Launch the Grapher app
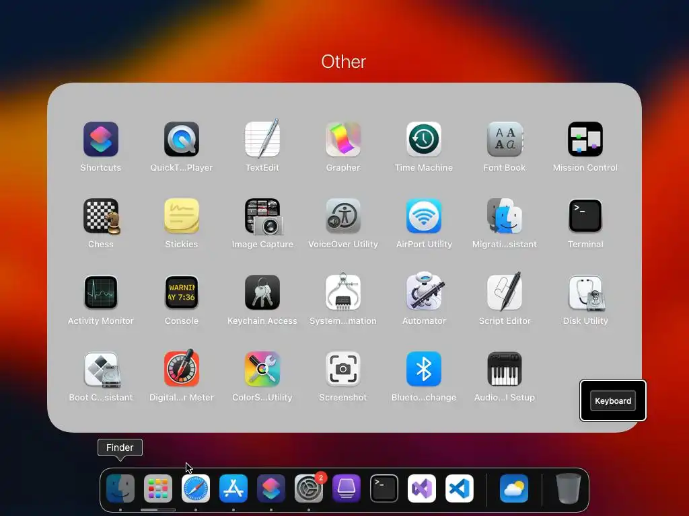This screenshot has width=689, height=516. tap(343, 140)
